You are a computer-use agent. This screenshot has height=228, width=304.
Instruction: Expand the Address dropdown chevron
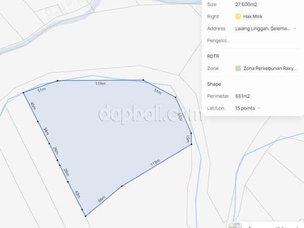(295, 28)
